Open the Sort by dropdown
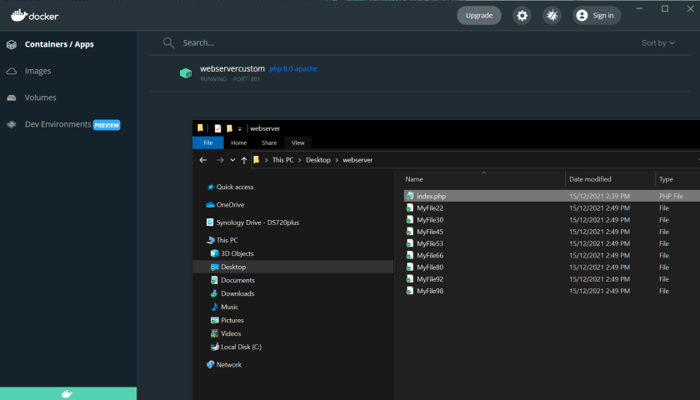Screen dimensions: 700x400 (658, 42)
